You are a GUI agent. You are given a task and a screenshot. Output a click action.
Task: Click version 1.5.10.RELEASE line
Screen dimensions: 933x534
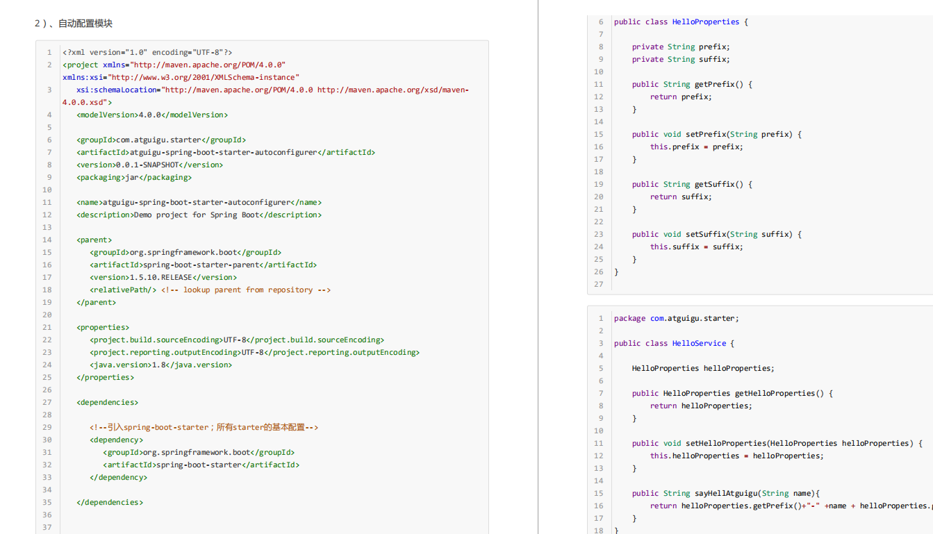[163, 278]
